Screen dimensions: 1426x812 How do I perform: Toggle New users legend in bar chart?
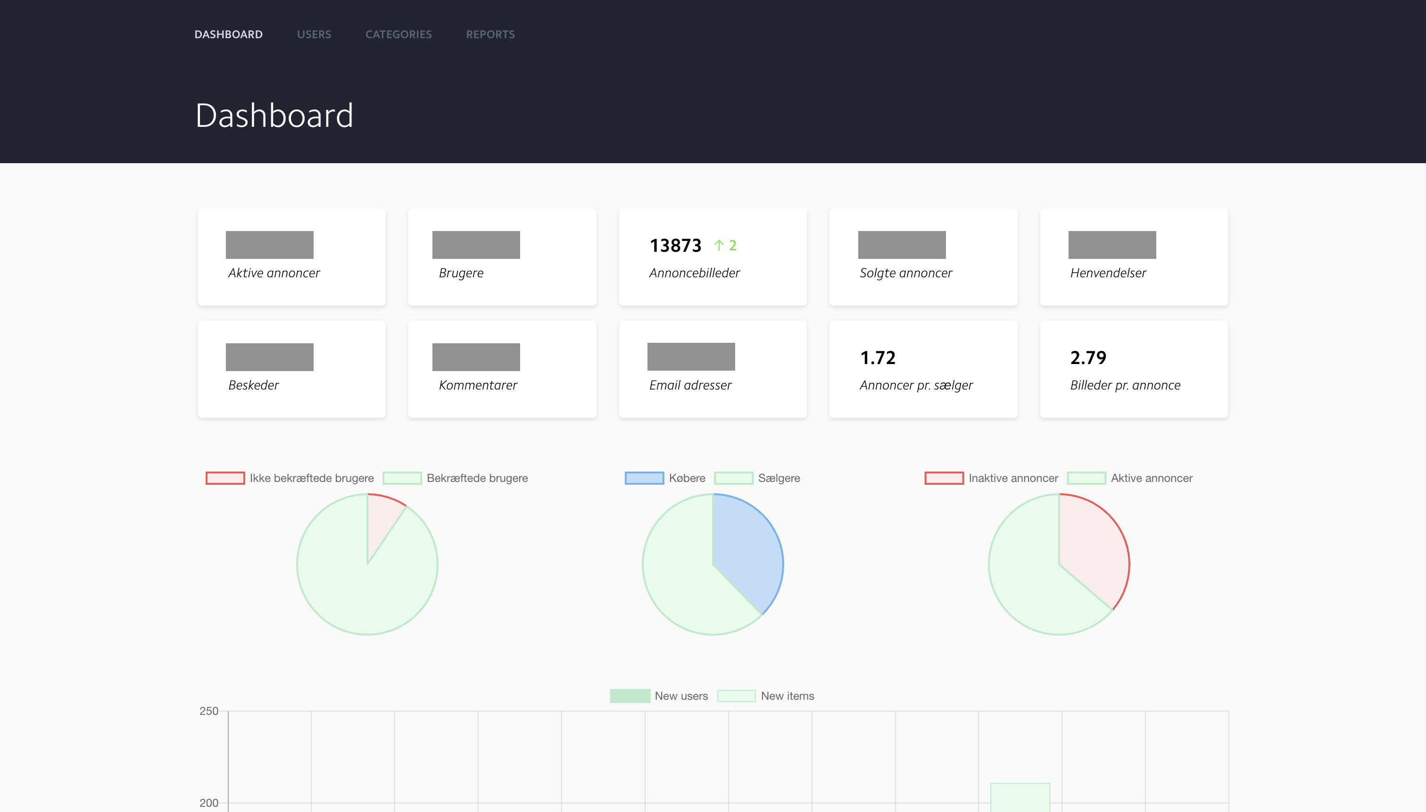tap(630, 696)
